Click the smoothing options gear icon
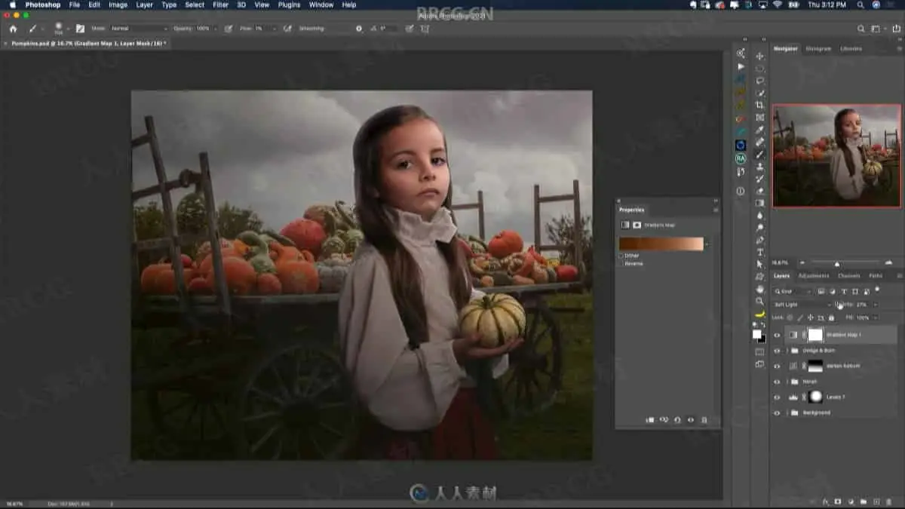Image resolution: width=905 pixels, height=509 pixels. click(359, 29)
